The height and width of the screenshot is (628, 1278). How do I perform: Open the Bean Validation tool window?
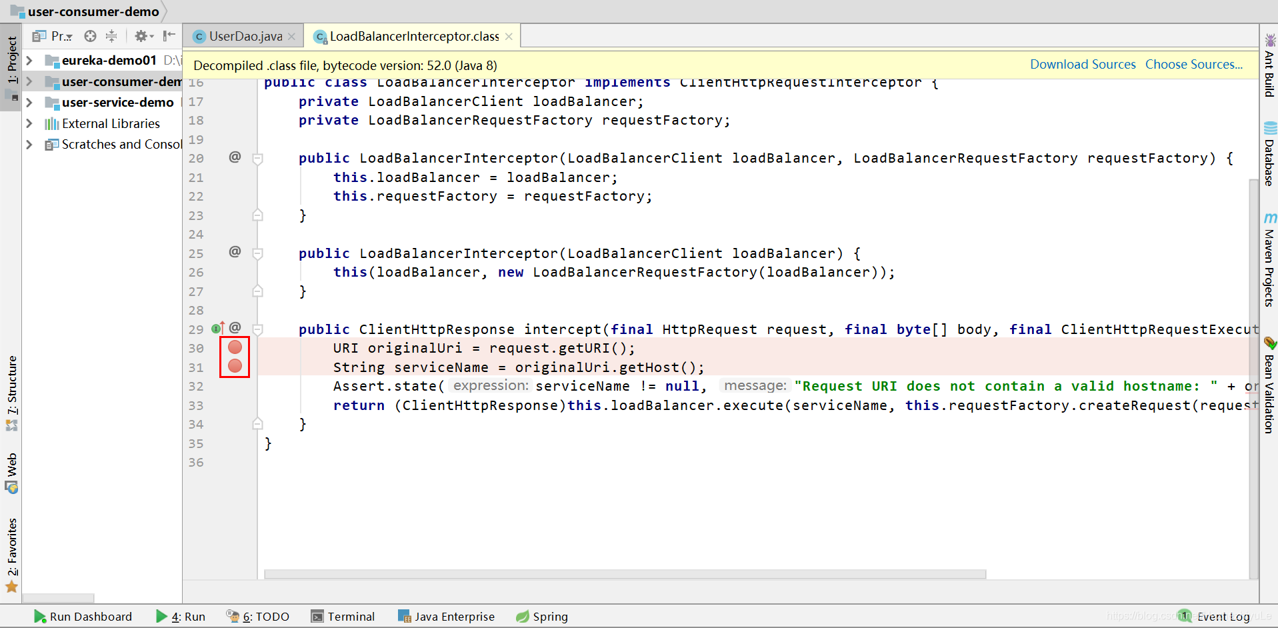pyautogui.click(x=1269, y=386)
